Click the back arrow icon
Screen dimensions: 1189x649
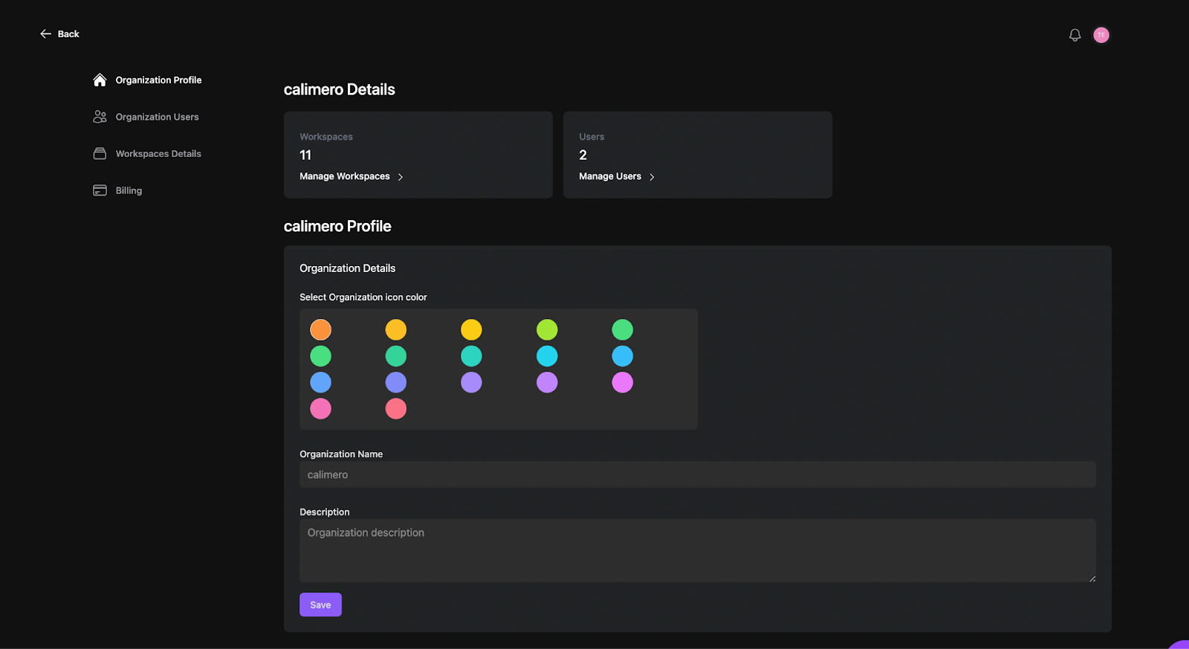[45, 34]
